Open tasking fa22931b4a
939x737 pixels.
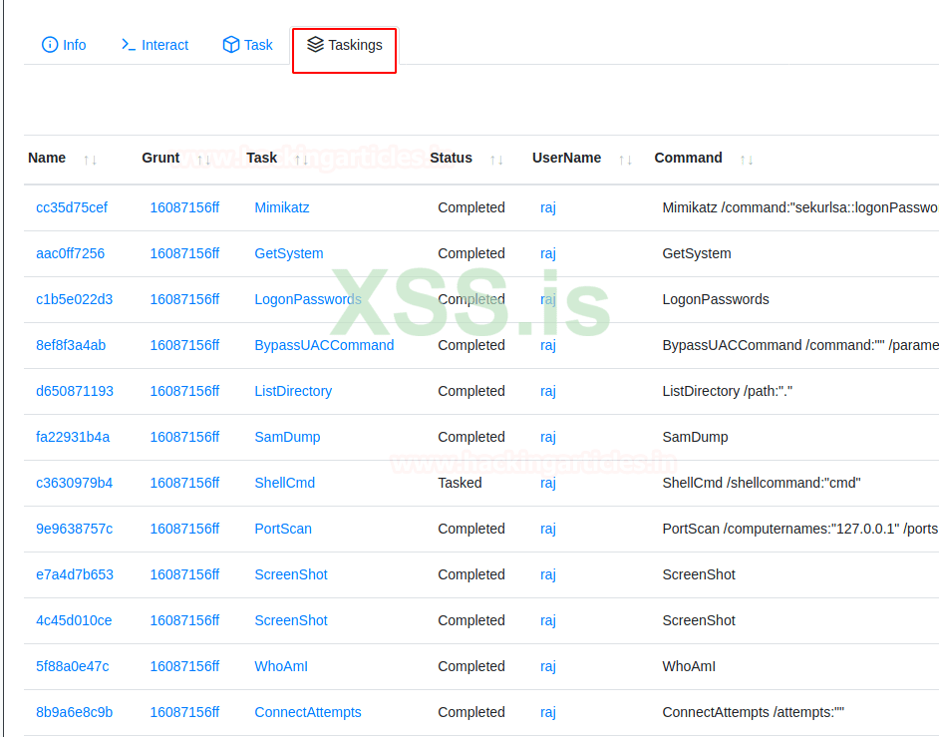(73, 437)
